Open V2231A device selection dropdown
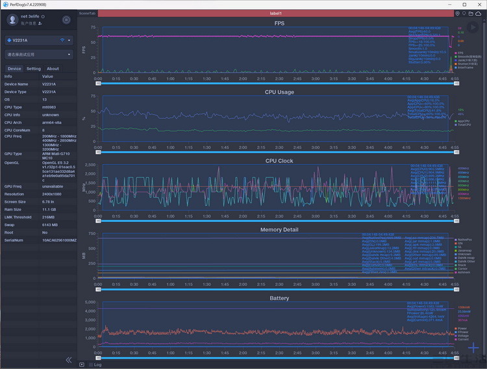This screenshot has width=487, height=369. coord(39,40)
